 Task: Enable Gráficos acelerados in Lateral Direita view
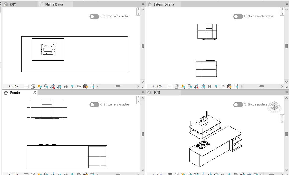[x=238, y=16]
